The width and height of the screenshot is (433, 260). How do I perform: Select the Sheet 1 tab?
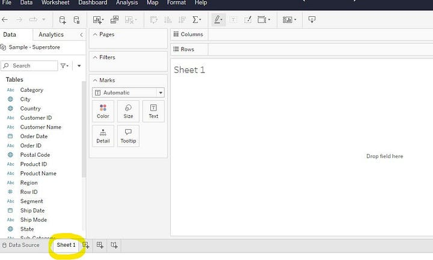66,245
